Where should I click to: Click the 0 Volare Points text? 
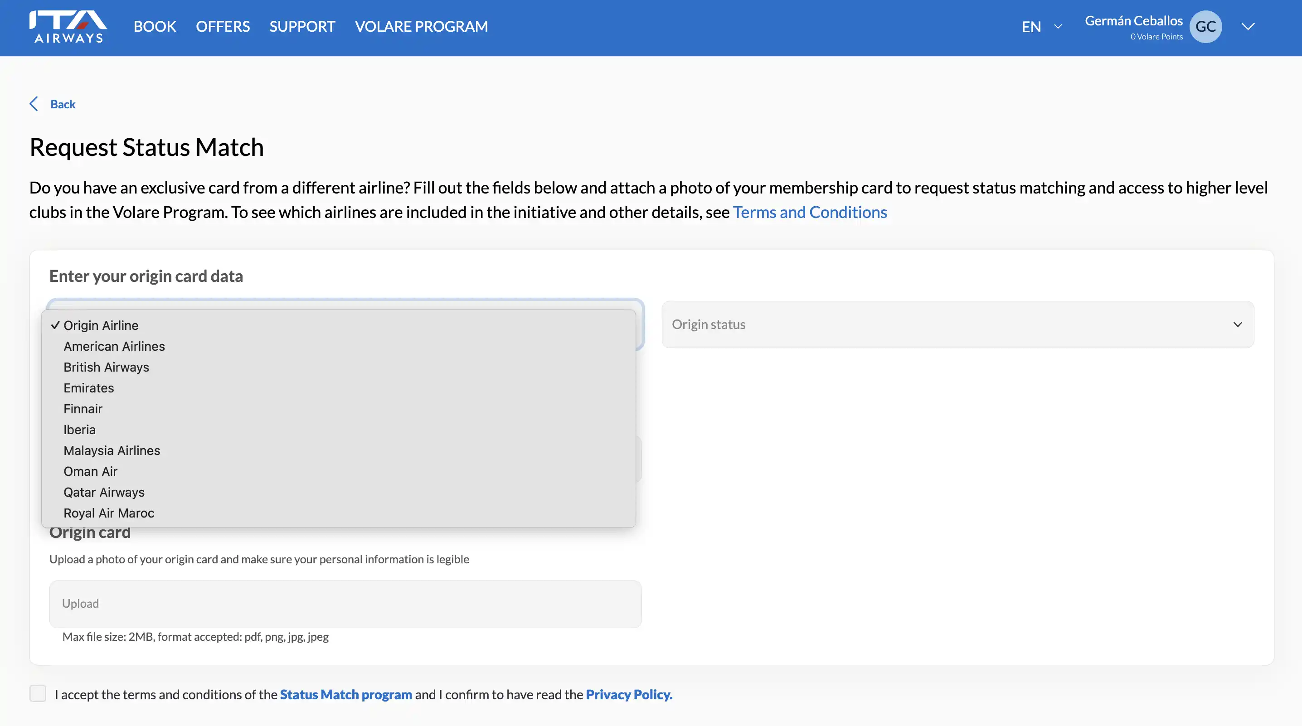tap(1156, 36)
